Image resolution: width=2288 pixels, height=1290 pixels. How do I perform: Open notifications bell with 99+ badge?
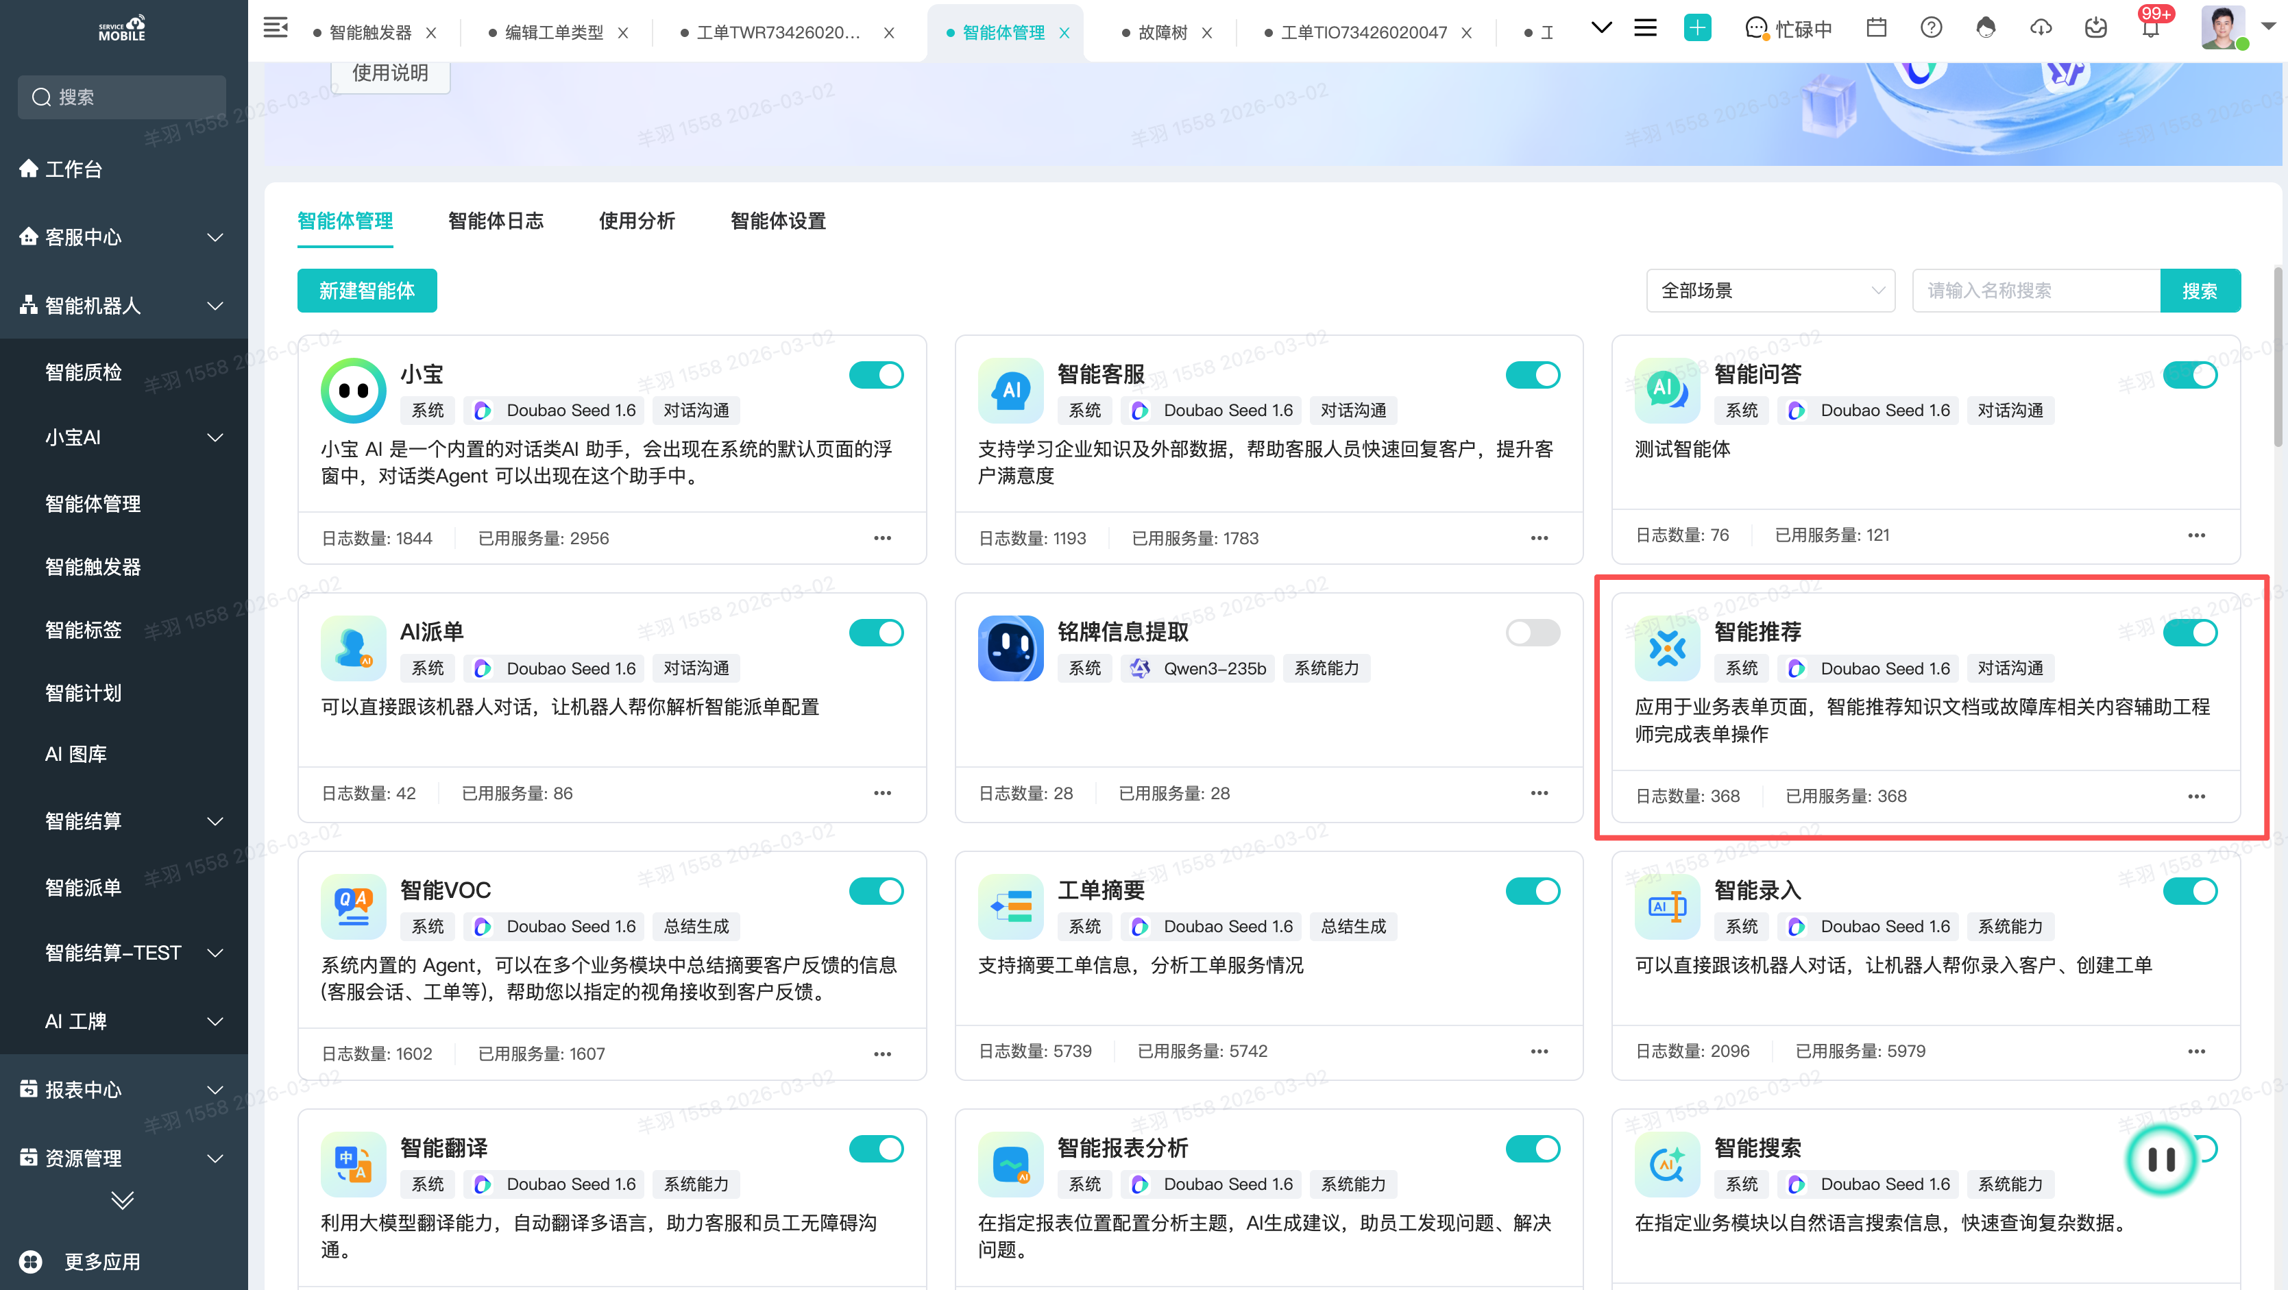tap(2150, 29)
